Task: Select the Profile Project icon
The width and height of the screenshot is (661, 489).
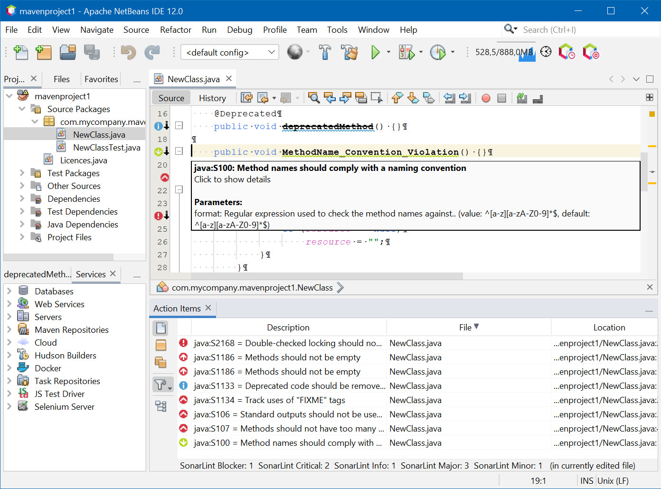Action: (x=438, y=52)
